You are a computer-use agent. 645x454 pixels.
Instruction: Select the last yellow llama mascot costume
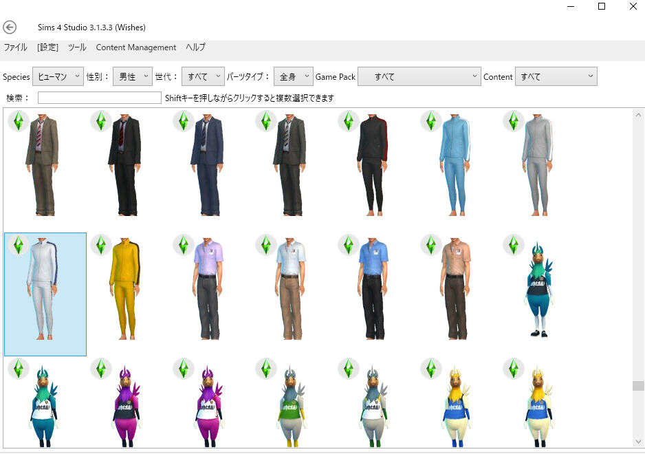point(538,407)
